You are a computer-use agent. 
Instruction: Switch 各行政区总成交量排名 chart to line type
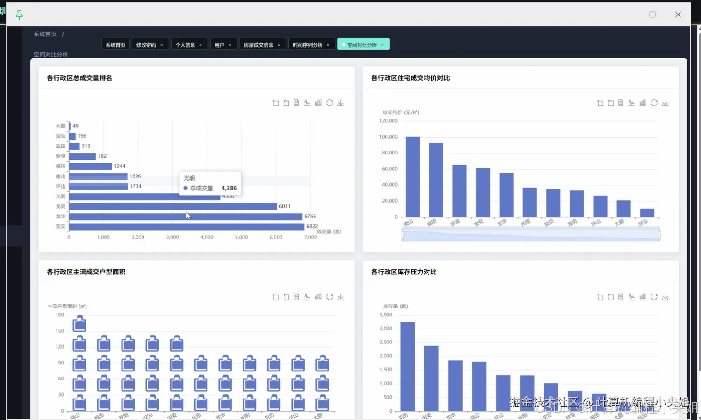point(307,103)
